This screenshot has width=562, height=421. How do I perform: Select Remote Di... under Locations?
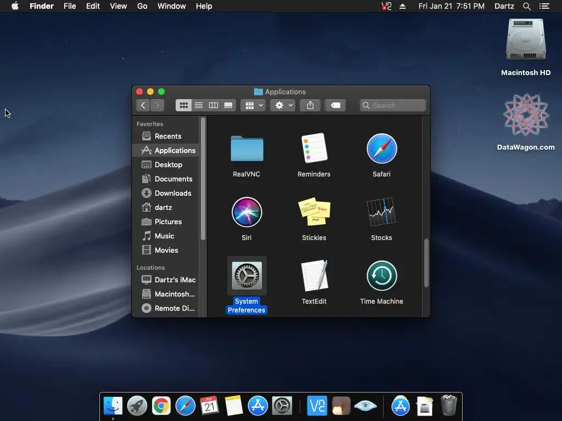tap(166, 308)
